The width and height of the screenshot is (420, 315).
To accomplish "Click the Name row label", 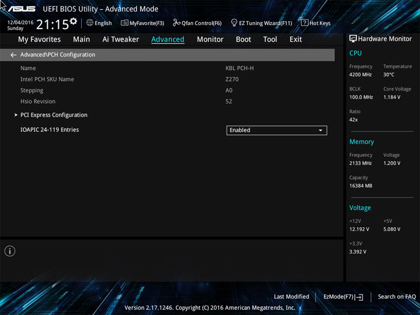I will pos(28,68).
